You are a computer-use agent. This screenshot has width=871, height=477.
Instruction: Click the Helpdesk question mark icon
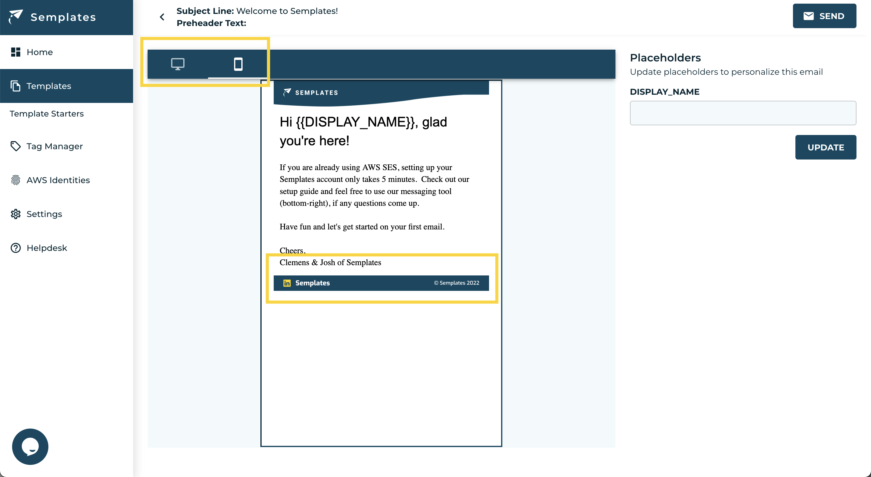point(15,248)
